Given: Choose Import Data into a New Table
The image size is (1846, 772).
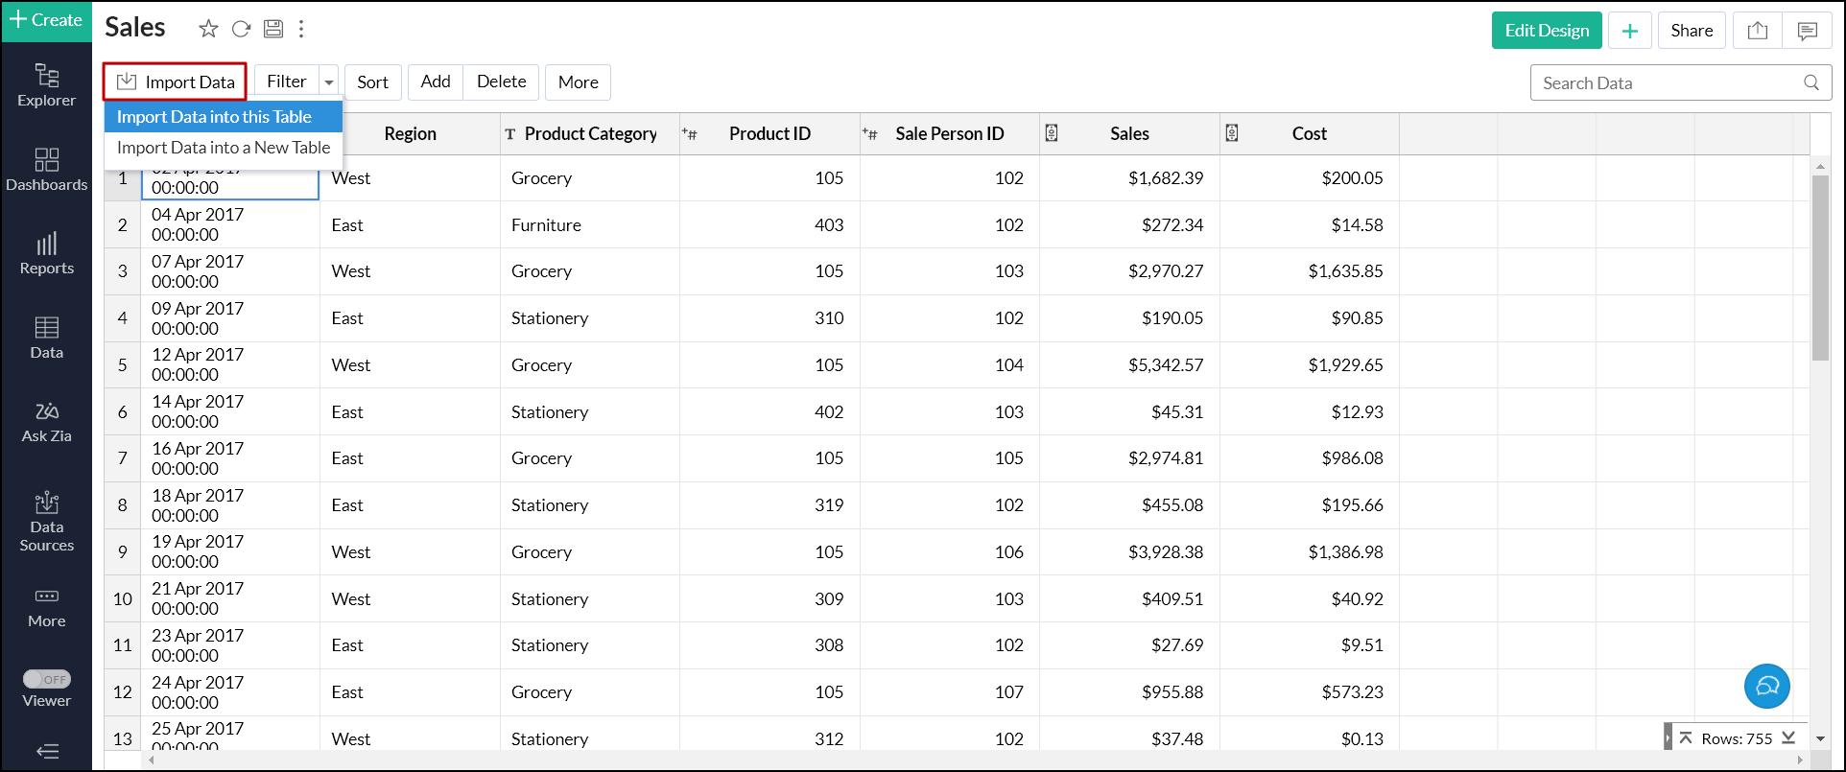Looking at the screenshot, I should coord(223,148).
